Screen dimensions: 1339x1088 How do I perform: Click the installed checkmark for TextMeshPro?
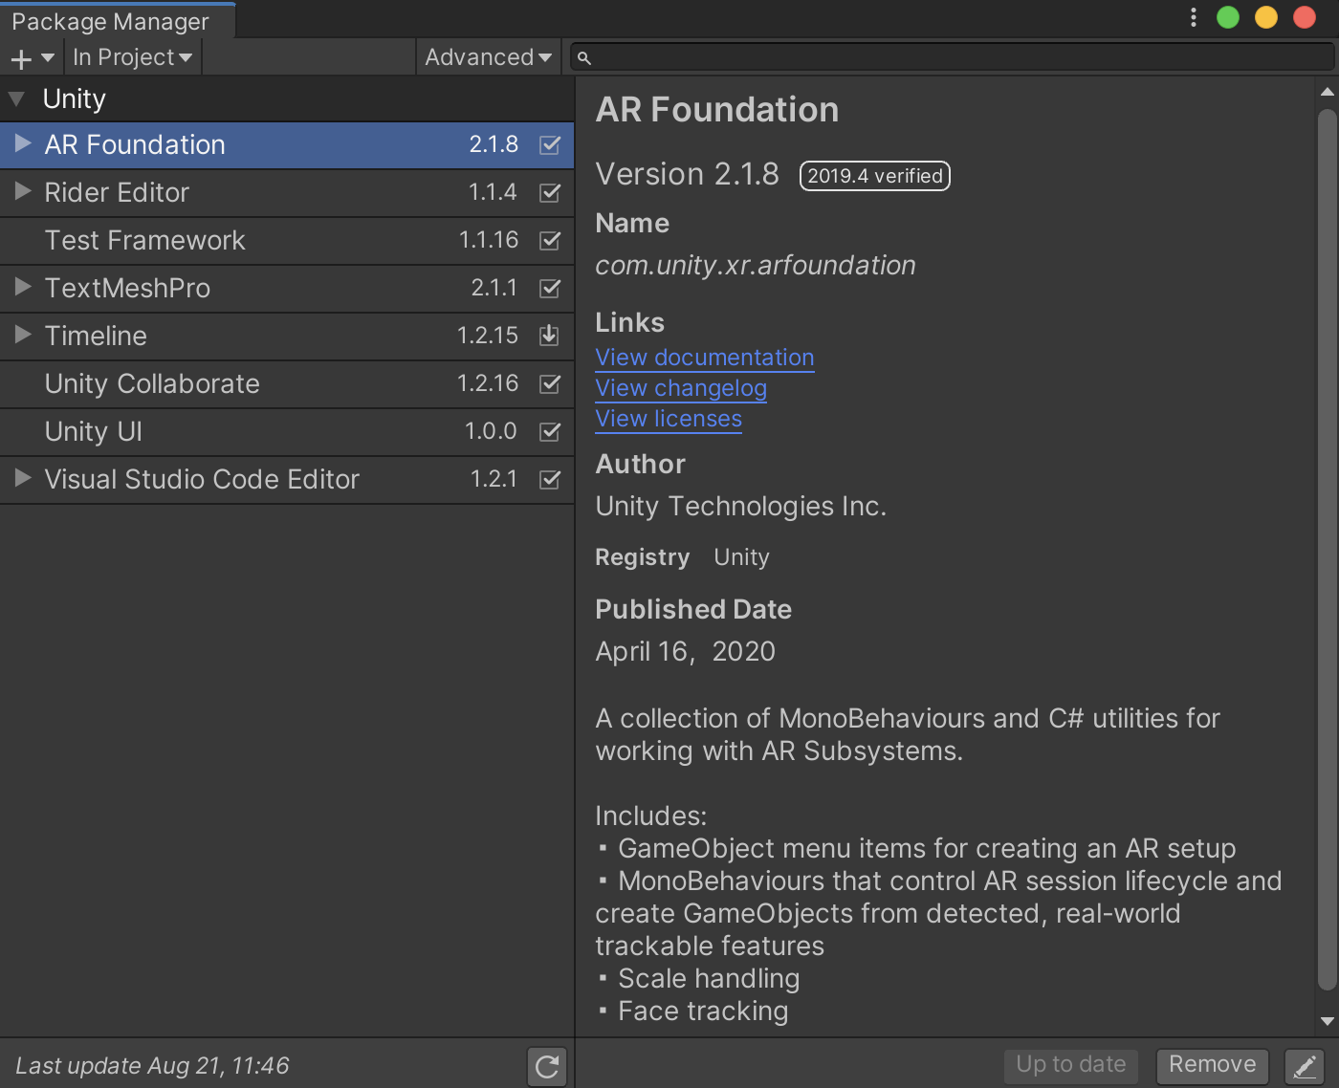[550, 289]
